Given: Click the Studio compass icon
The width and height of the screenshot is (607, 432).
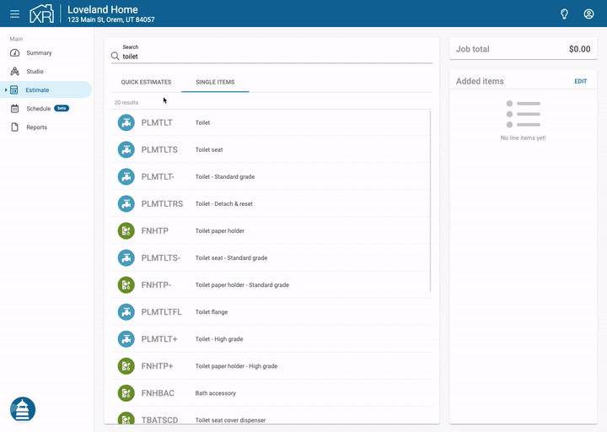Looking at the screenshot, I should (14, 71).
